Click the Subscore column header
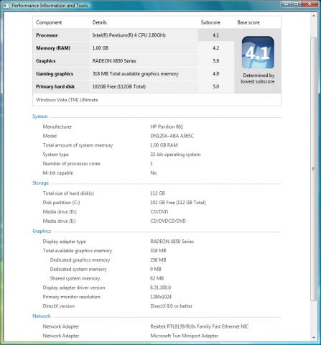321x345 pixels. coord(210,22)
